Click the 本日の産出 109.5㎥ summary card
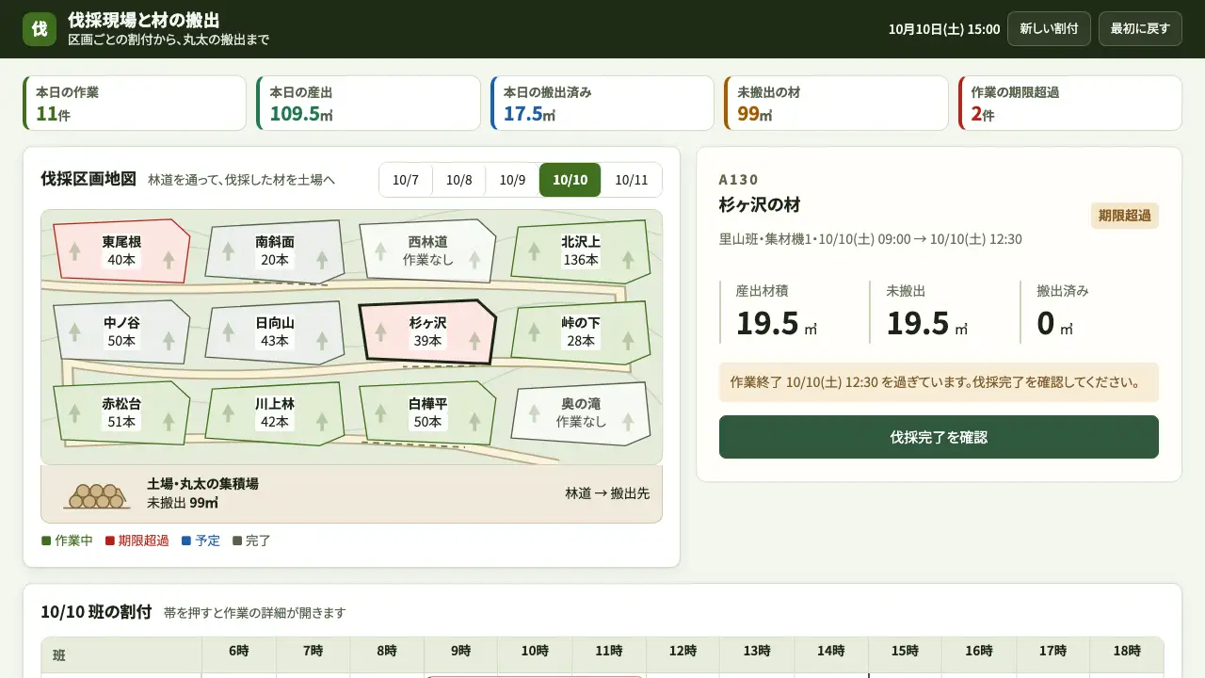Image resolution: width=1205 pixels, height=678 pixels. point(368,104)
